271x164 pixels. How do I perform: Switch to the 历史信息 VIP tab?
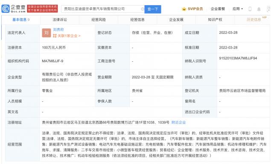click(254, 20)
